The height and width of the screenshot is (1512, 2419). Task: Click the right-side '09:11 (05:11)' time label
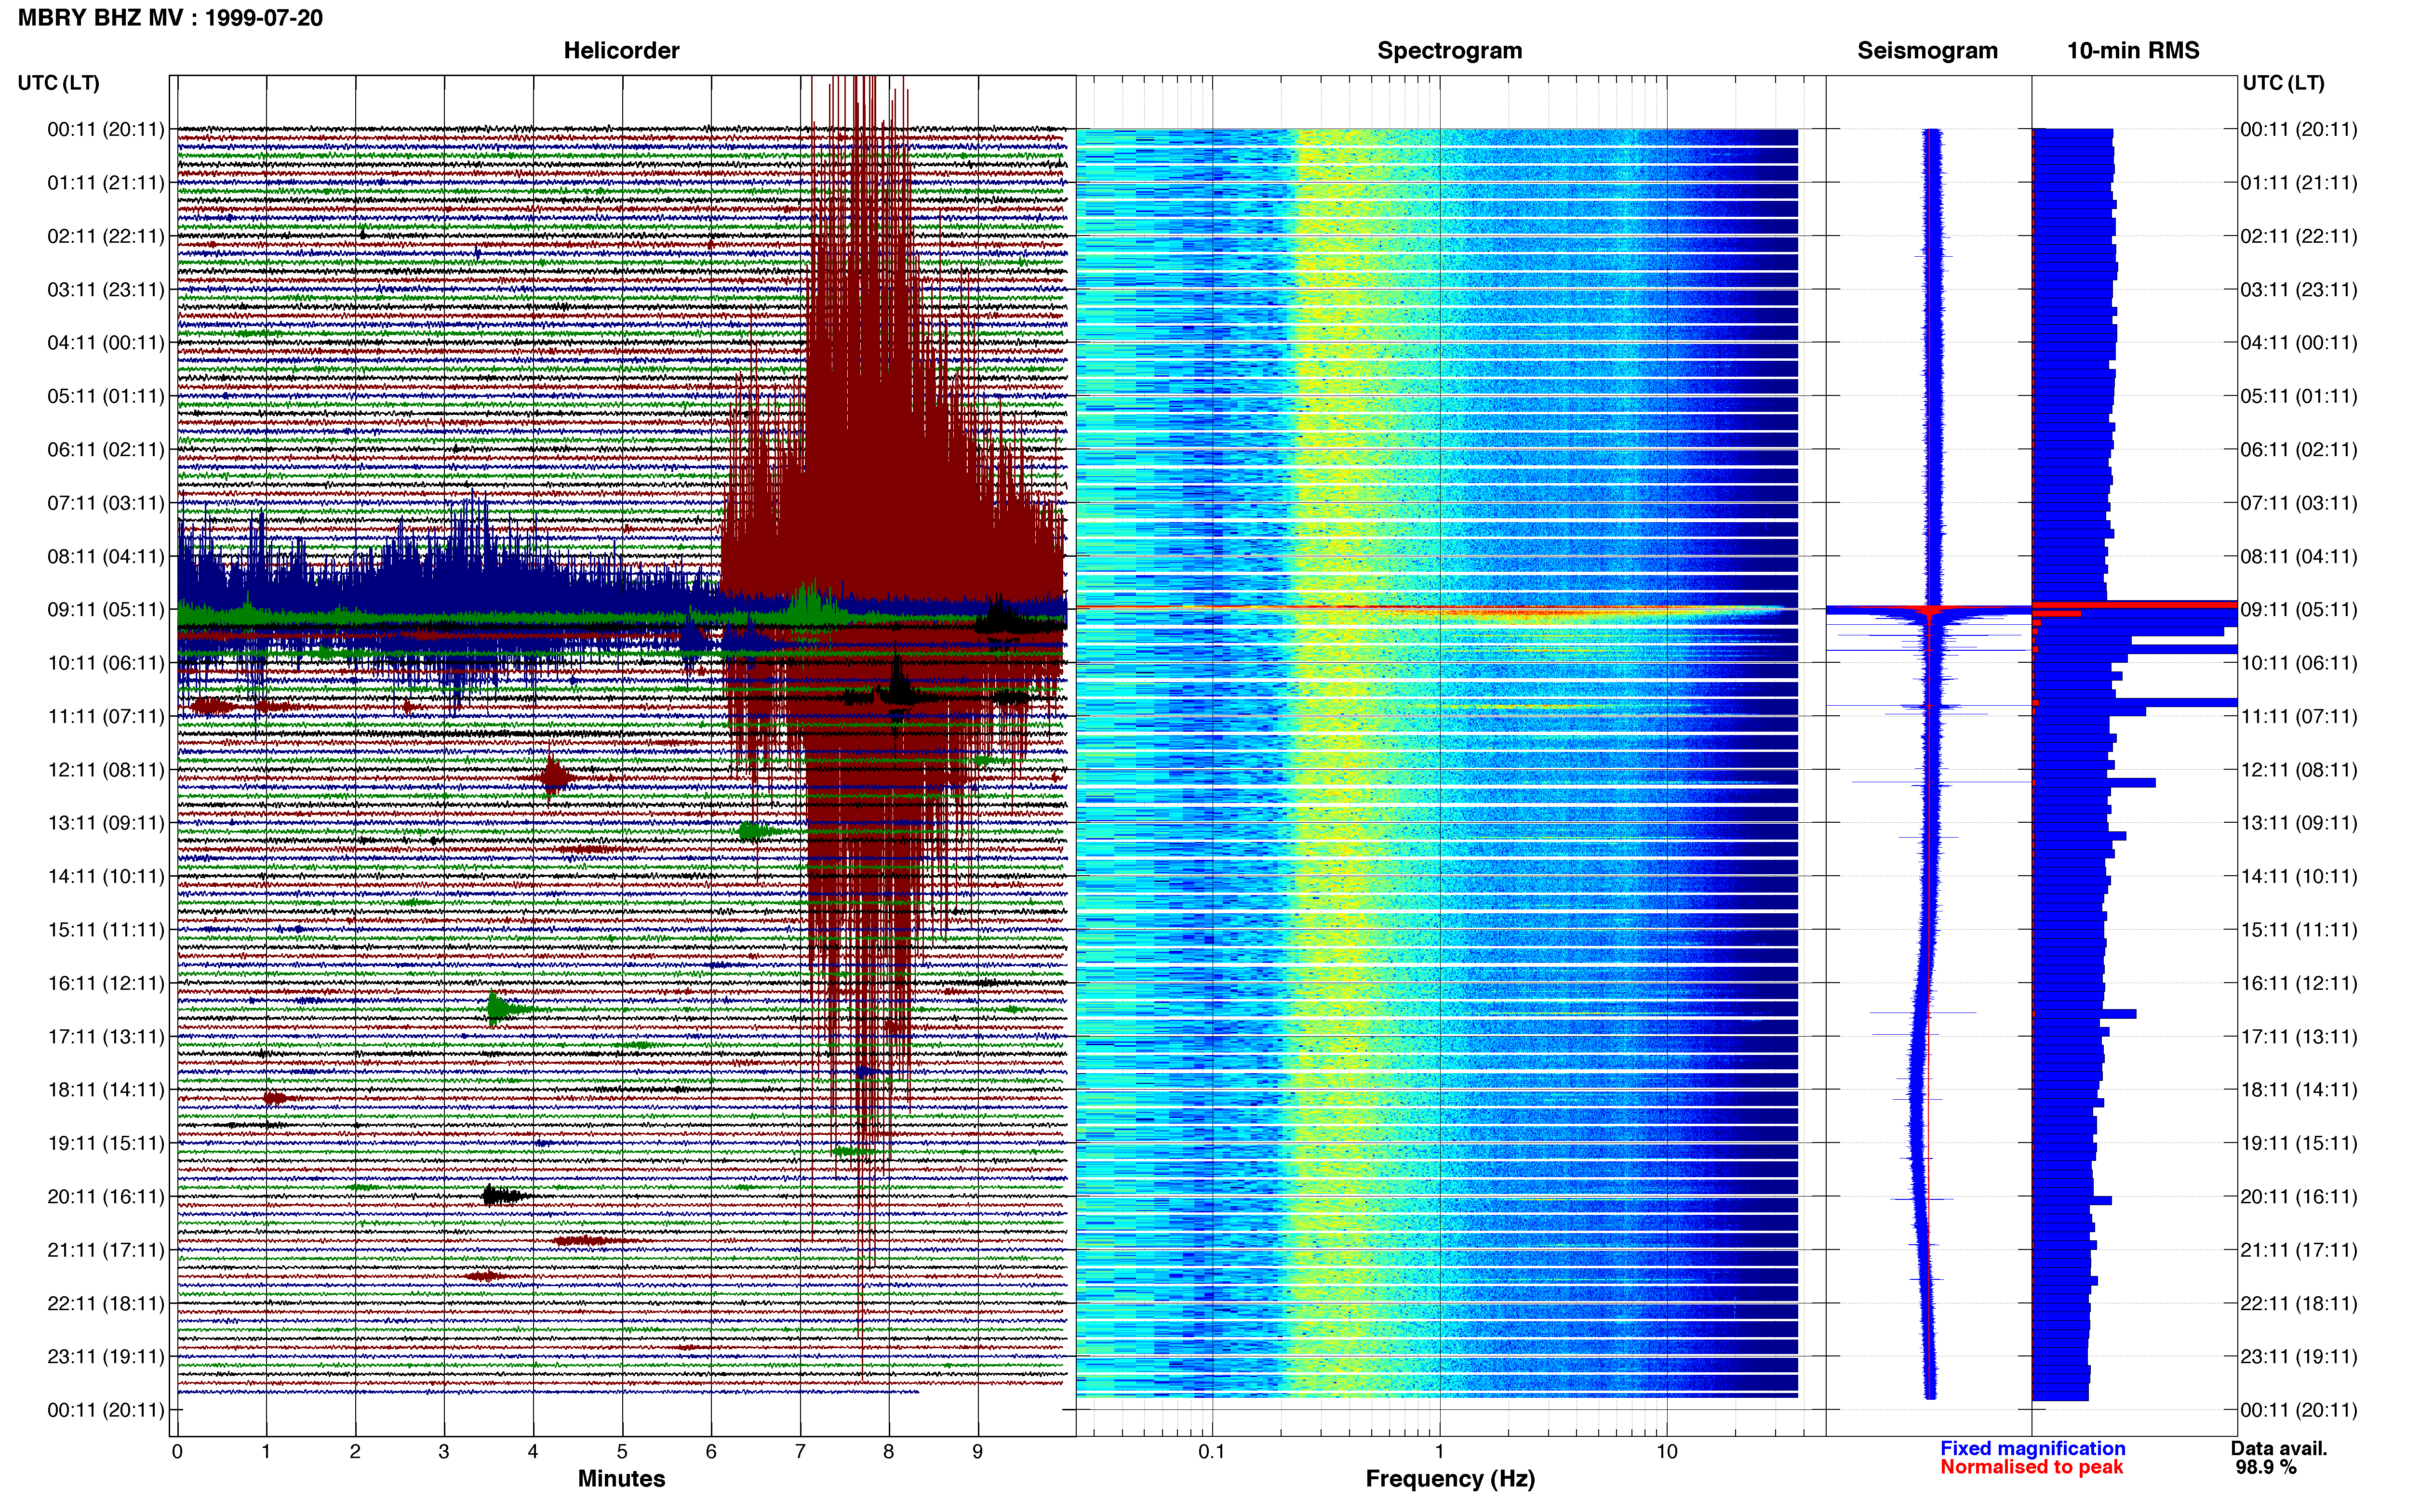pyautogui.click(x=2299, y=610)
